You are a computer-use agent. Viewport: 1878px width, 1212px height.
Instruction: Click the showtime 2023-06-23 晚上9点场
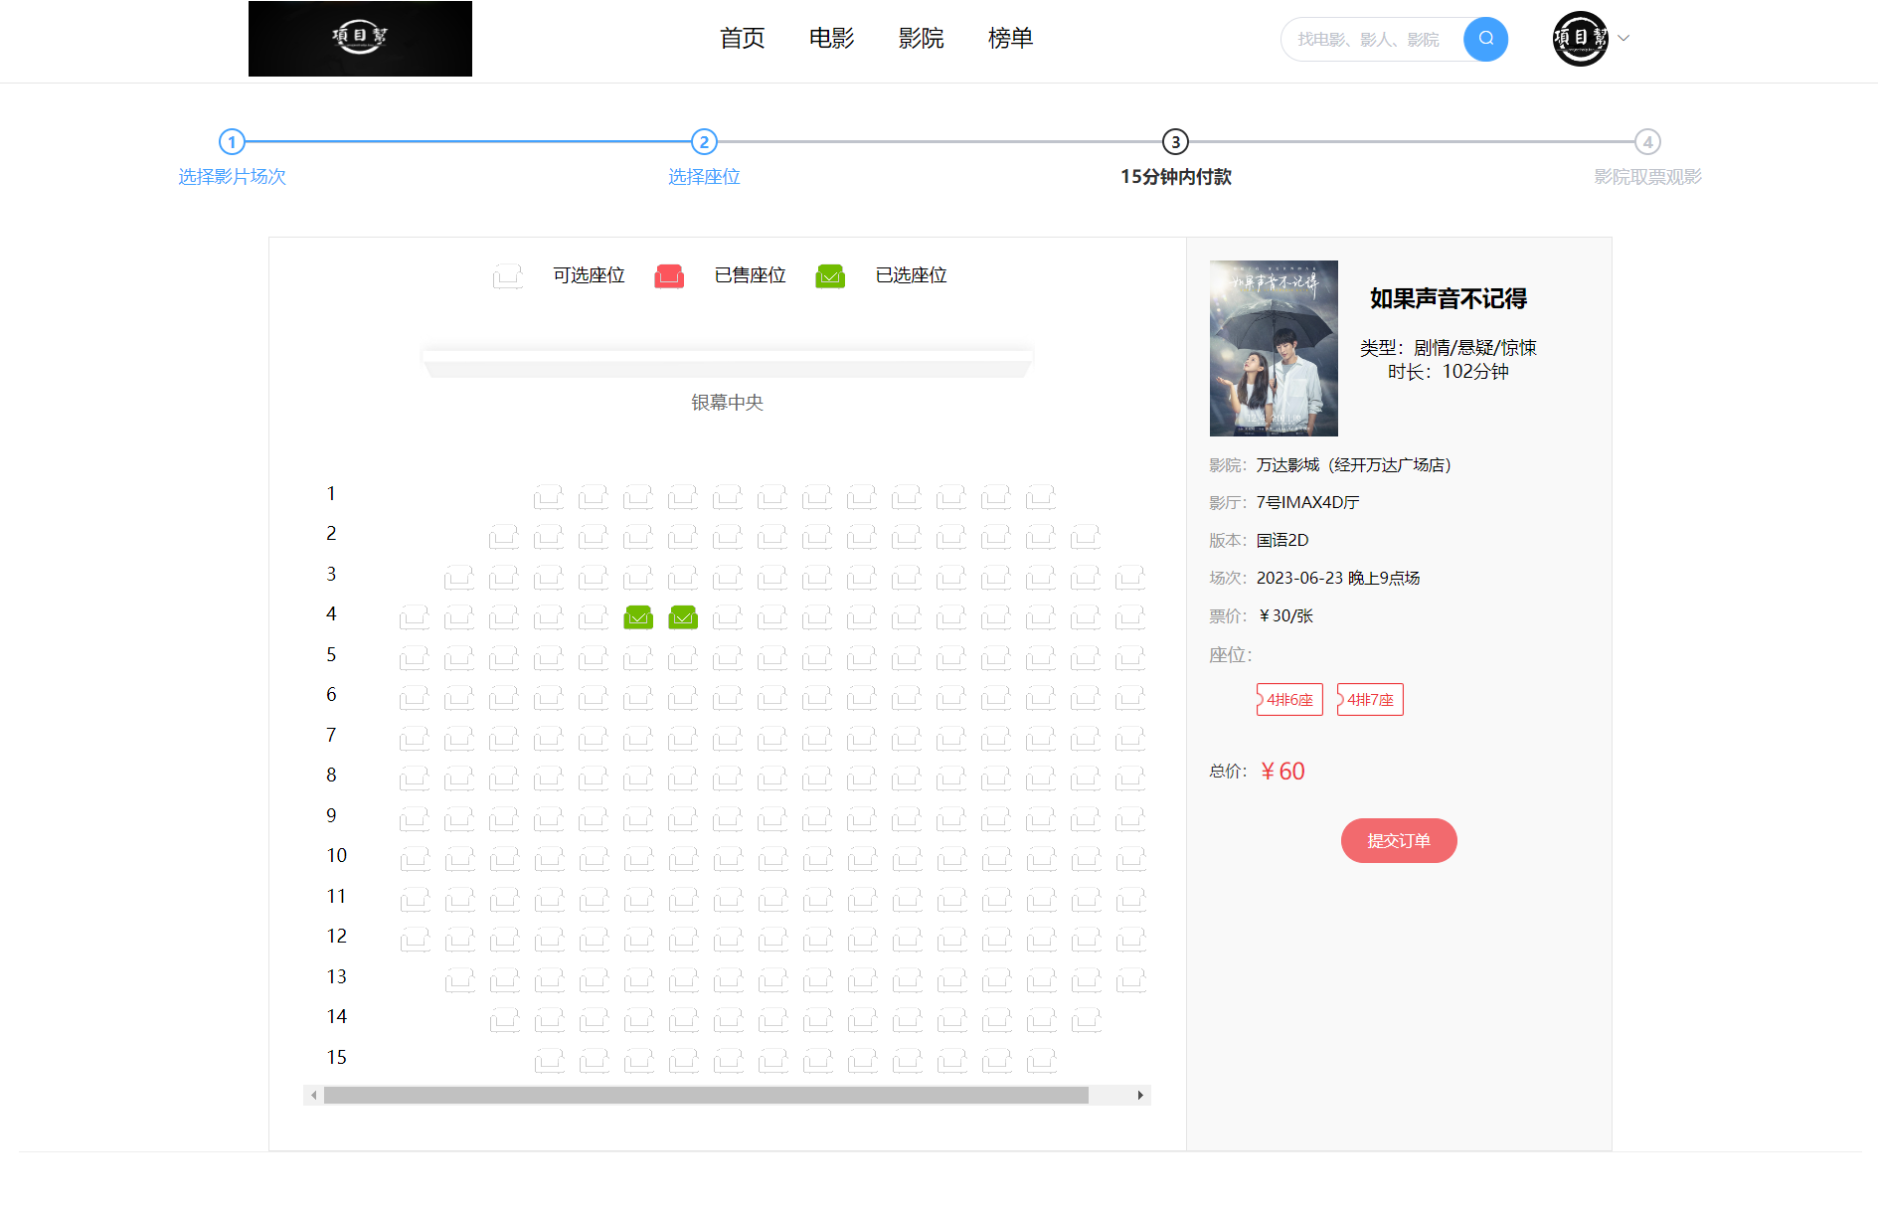[1338, 578]
